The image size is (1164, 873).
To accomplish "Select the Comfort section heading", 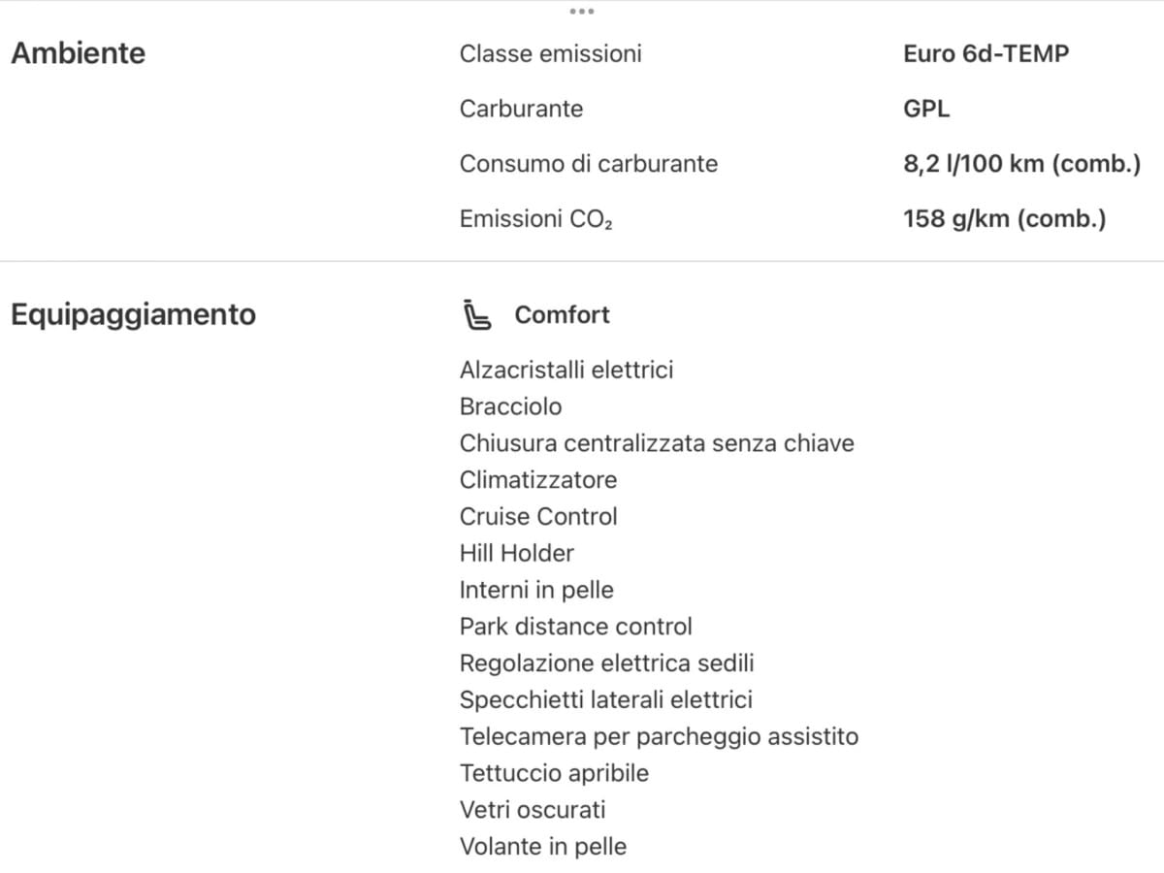I will click(x=562, y=315).
